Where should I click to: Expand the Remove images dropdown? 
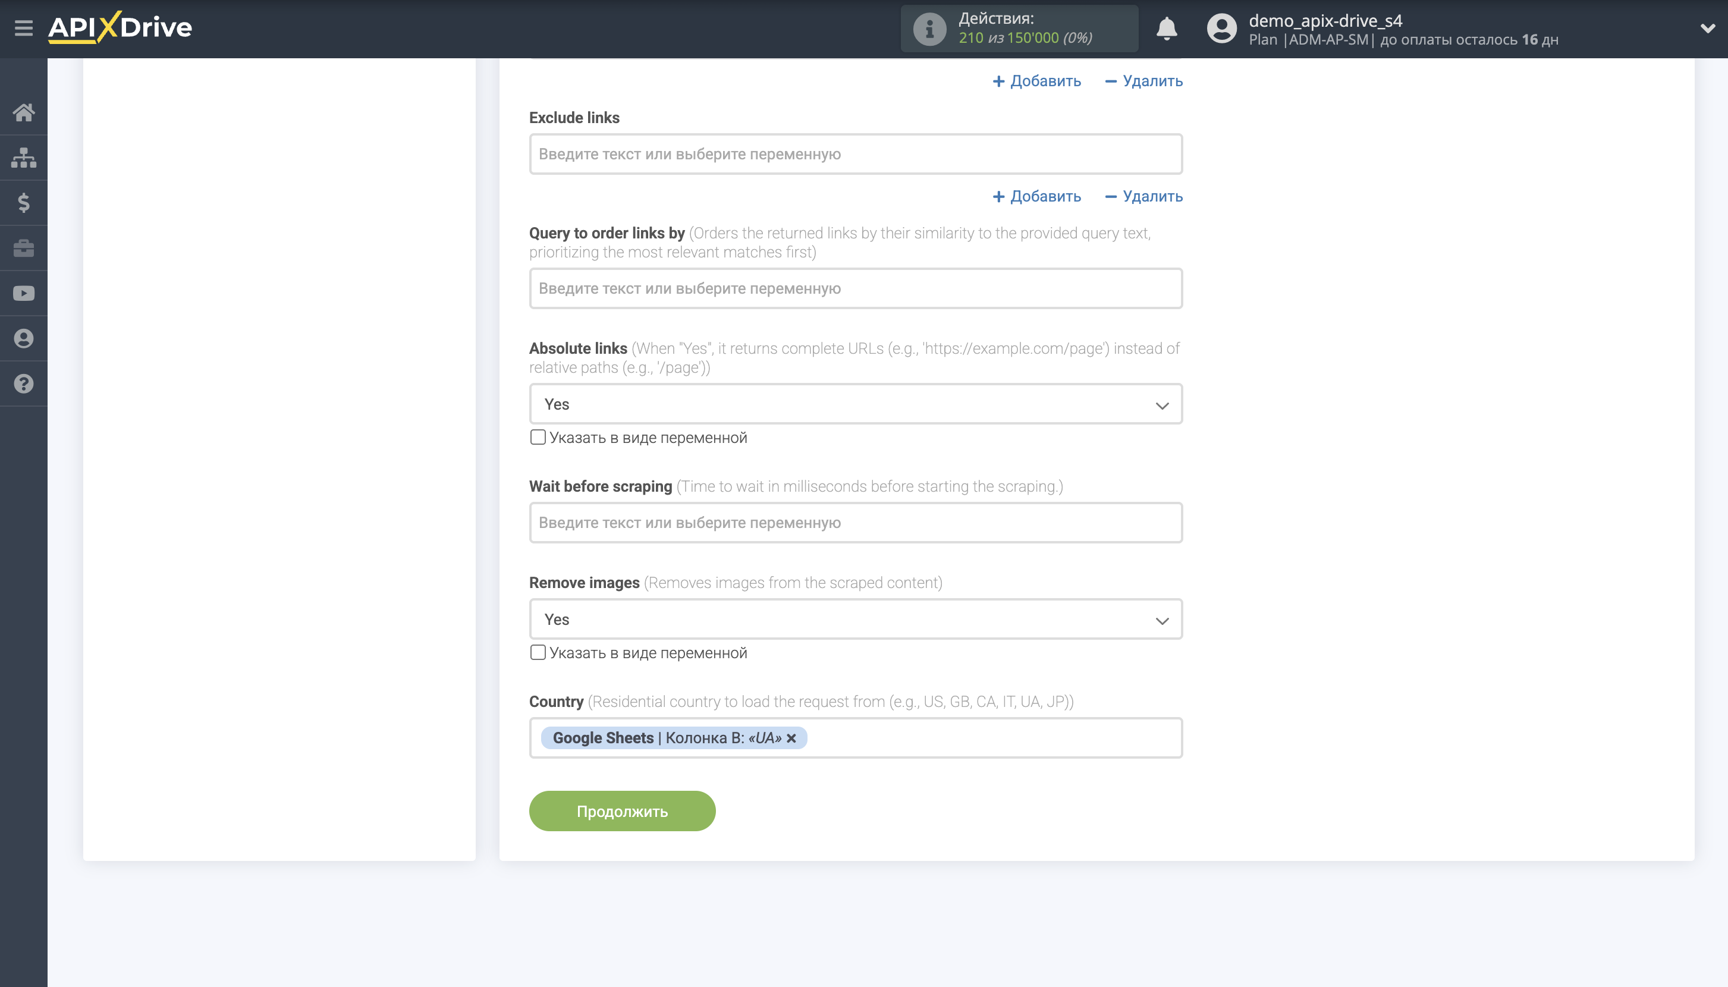(856, 620)
